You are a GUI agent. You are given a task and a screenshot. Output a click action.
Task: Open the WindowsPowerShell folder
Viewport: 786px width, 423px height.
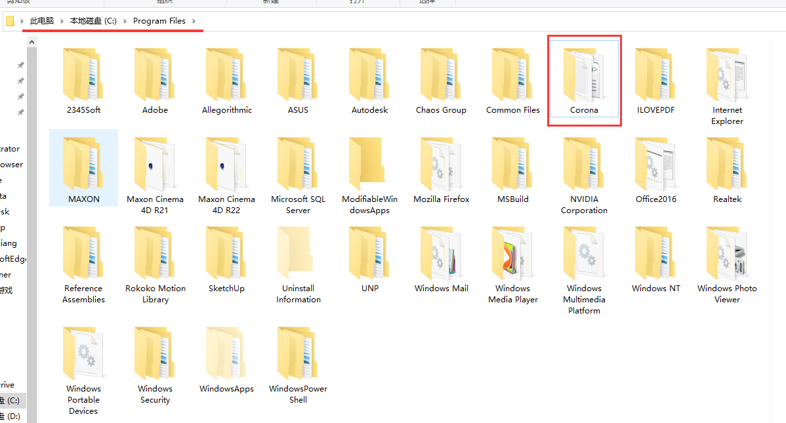(298, 364)
